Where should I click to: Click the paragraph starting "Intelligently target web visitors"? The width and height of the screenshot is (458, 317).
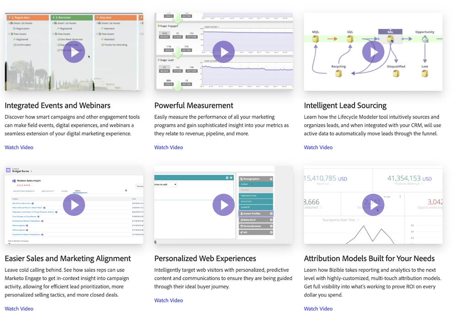[x=223, y=278]
